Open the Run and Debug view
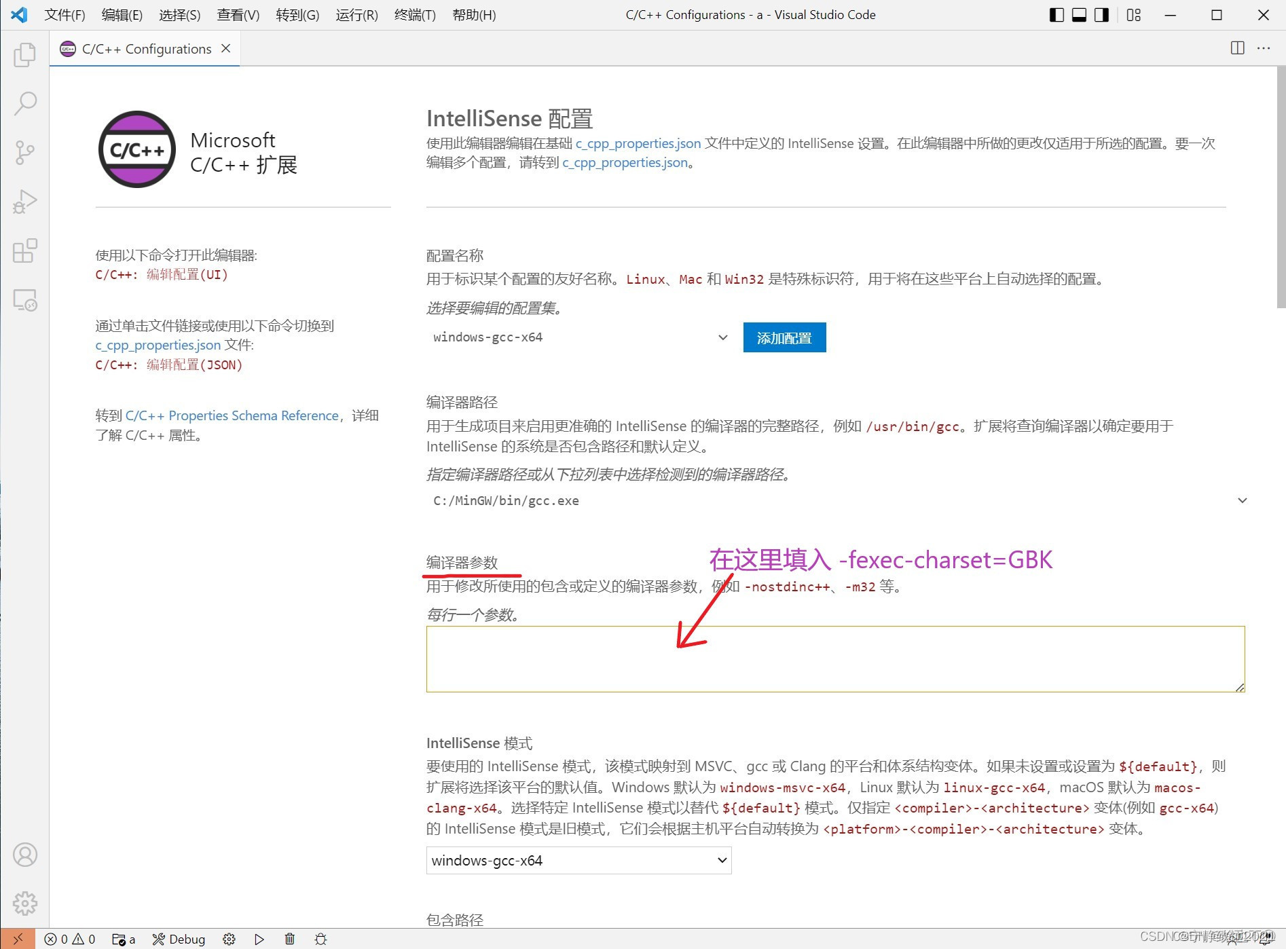The height and width of the screenshot is (949, 1286). pos(25,202)
